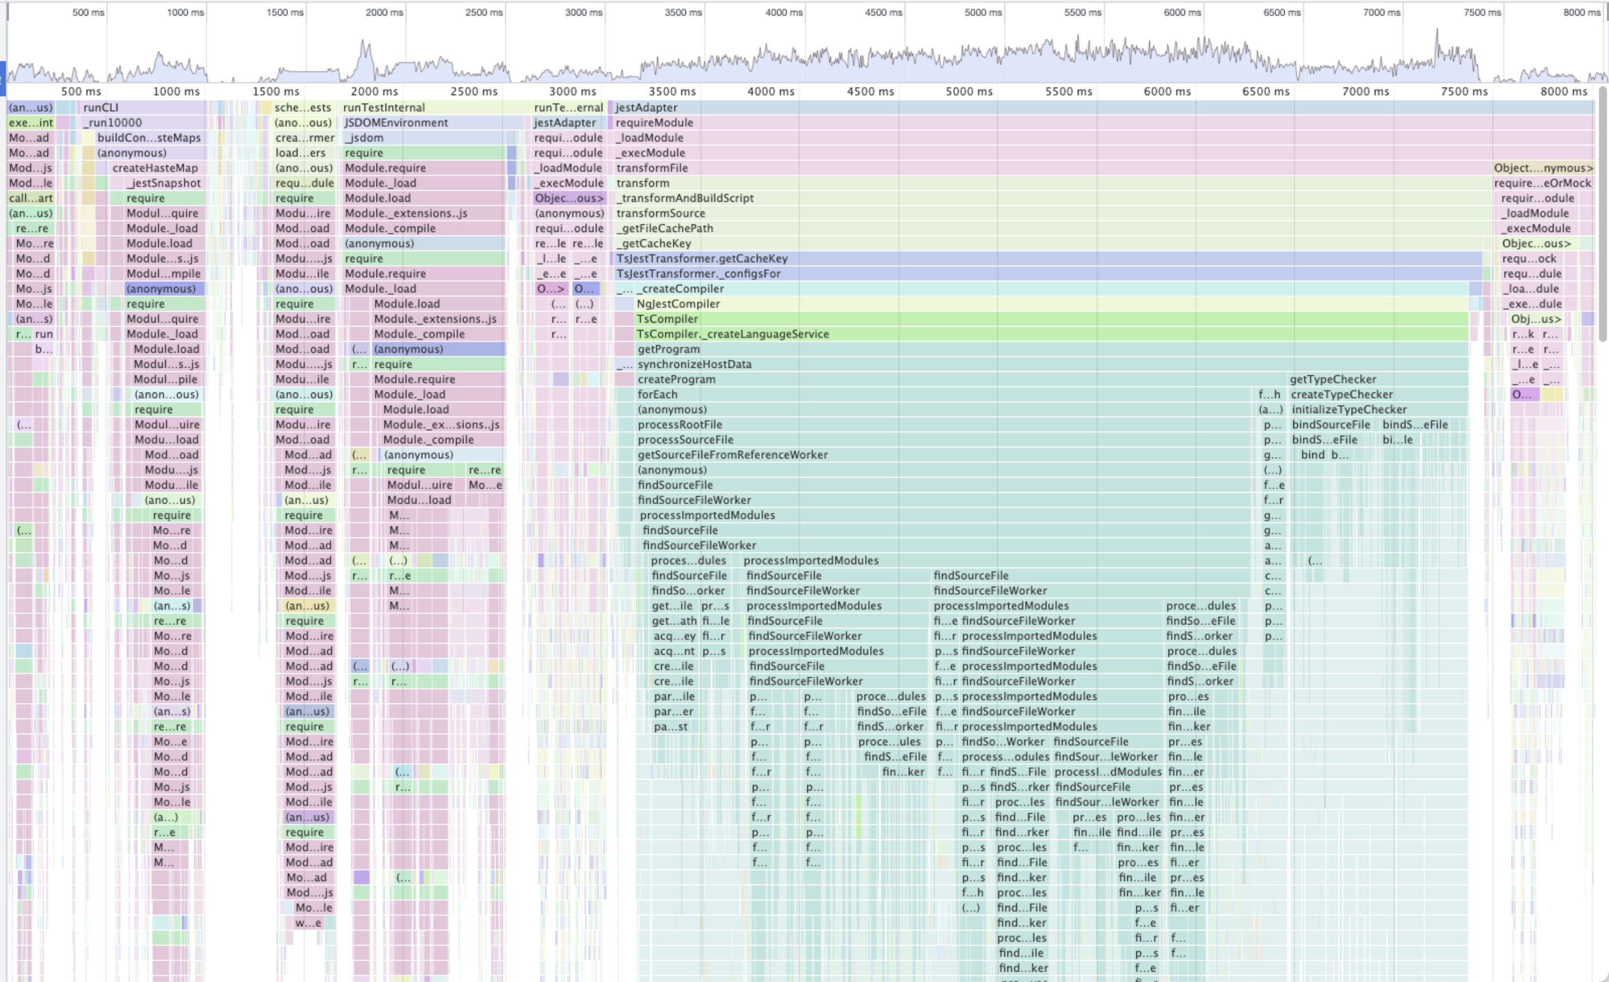The height and width of the screenshot is (982, 1609).
Task: Select TsJestTransformer.getCacheKey frame
Action: tap(1048, 258)
